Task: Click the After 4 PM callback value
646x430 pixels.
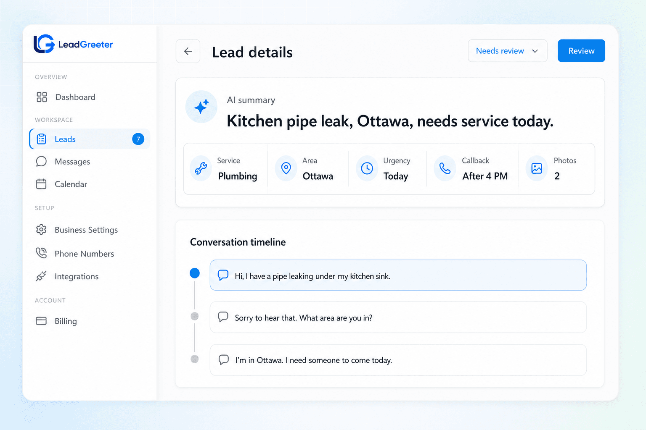Action: click(485, 176)
